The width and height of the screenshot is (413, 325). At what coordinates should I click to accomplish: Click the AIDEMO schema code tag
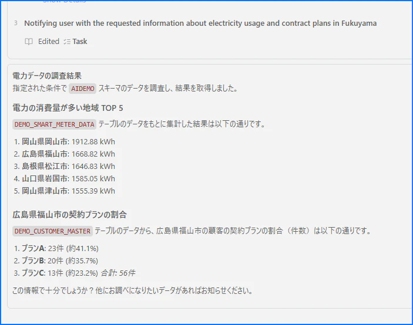click(83, 89)
